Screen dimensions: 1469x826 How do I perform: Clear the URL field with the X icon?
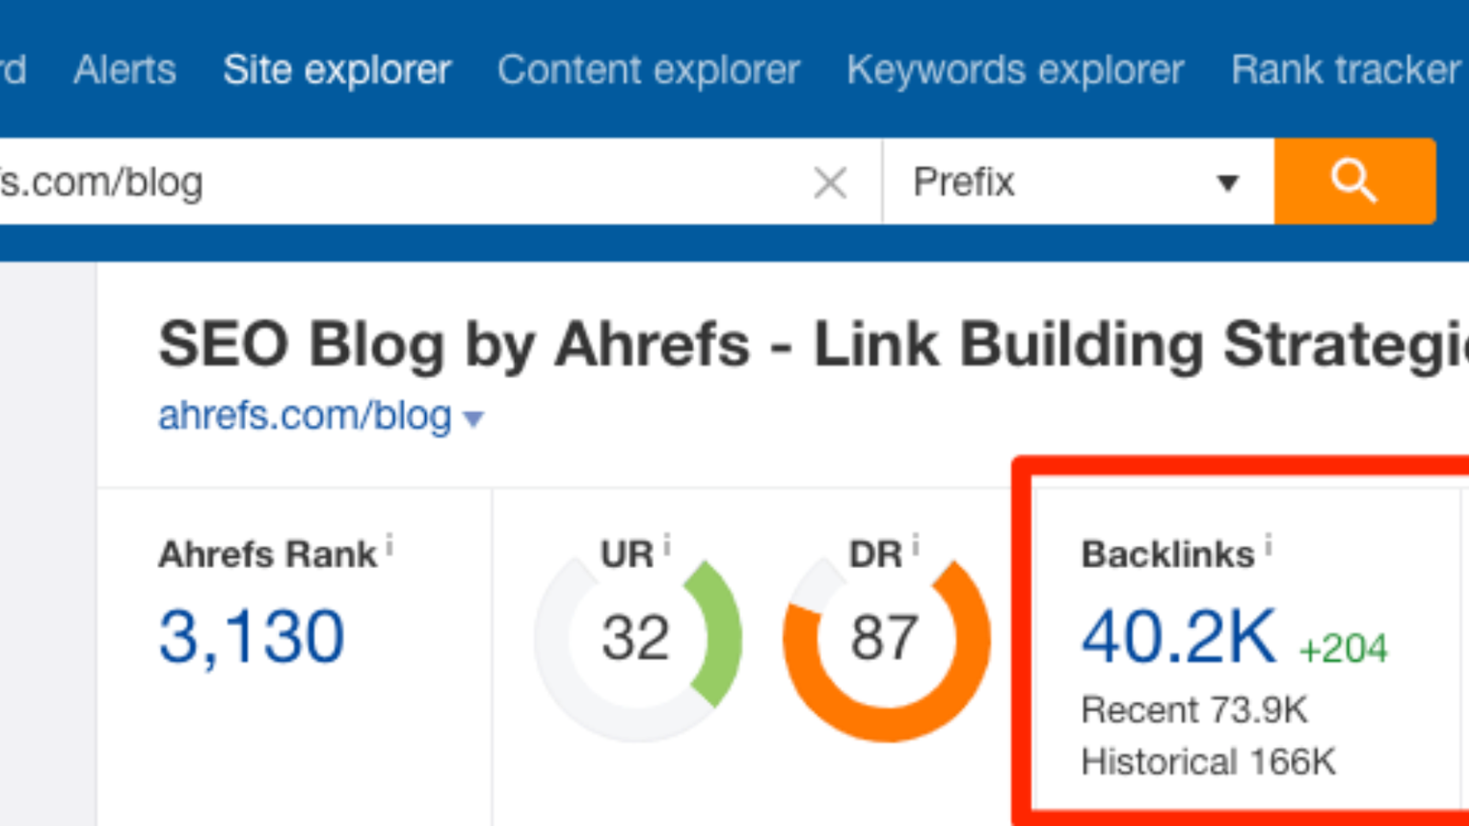(x=830, y=183)
